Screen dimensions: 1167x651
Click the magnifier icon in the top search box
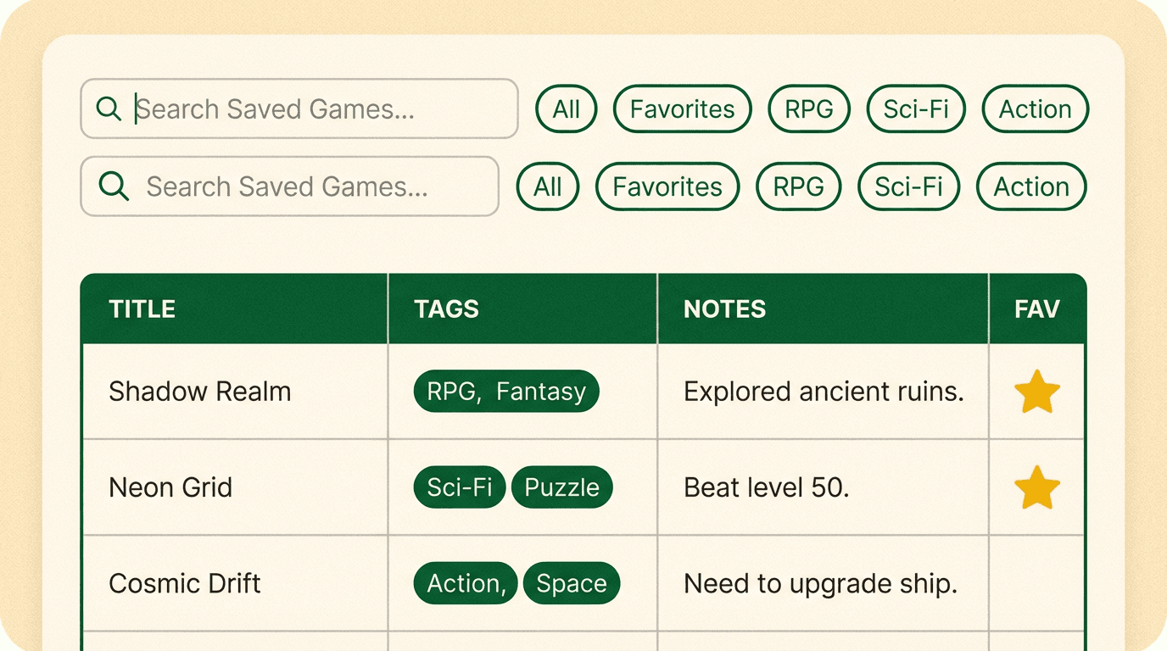(x=109, y=108)
